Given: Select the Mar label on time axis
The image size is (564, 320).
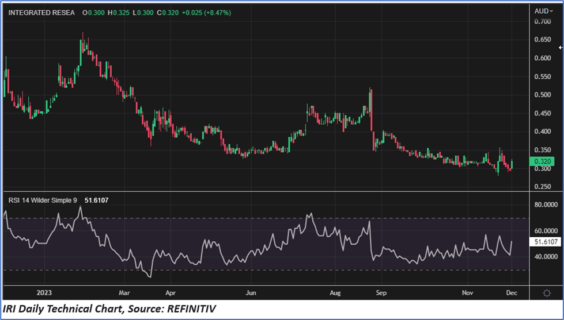Looking at the screenshot, I should [x=125, y=292].
